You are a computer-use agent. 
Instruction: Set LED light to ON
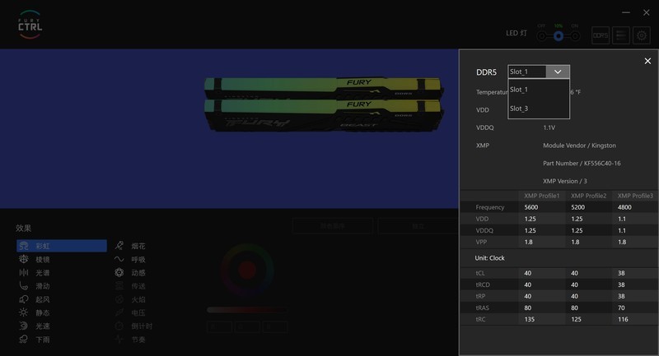point(574,36)
